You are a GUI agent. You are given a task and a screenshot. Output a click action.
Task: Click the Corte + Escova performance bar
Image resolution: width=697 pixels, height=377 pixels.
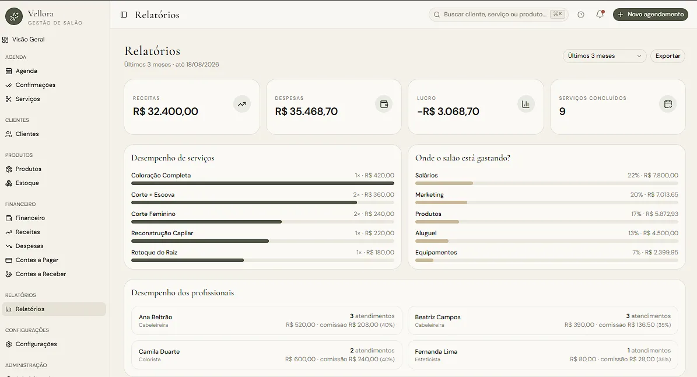(262, 203)
